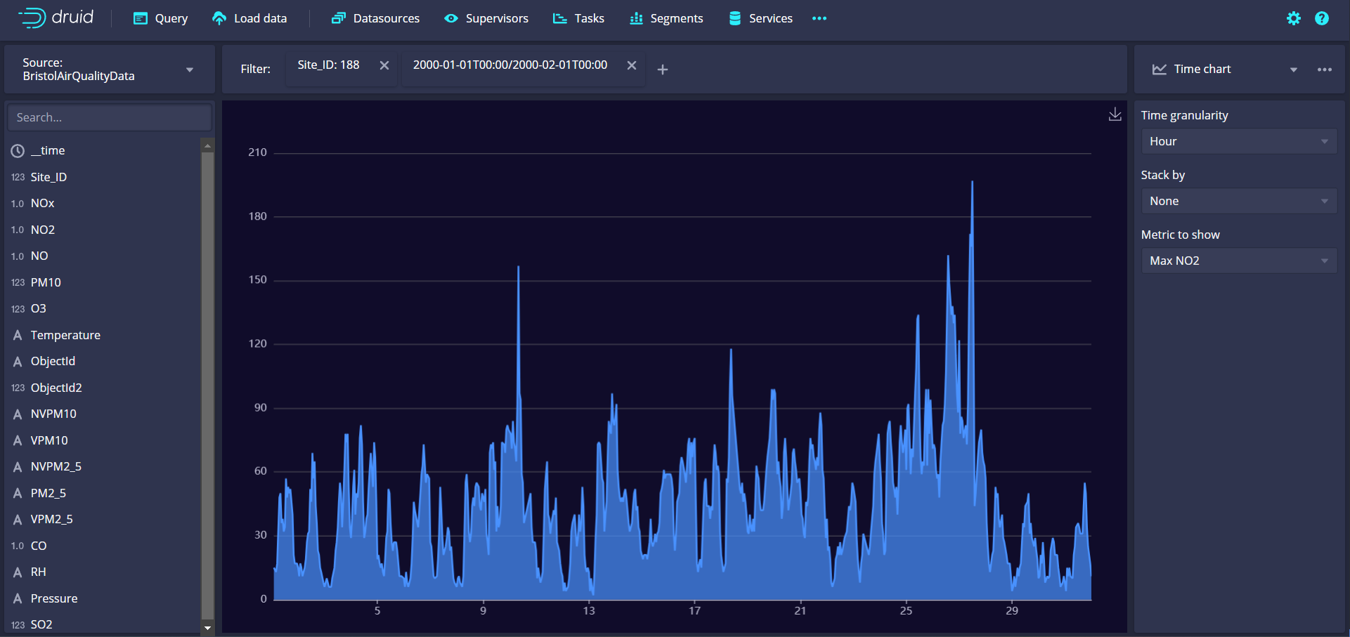Download chart data icon
This screenshot has width=1350, height=637.
[1115, 114]
